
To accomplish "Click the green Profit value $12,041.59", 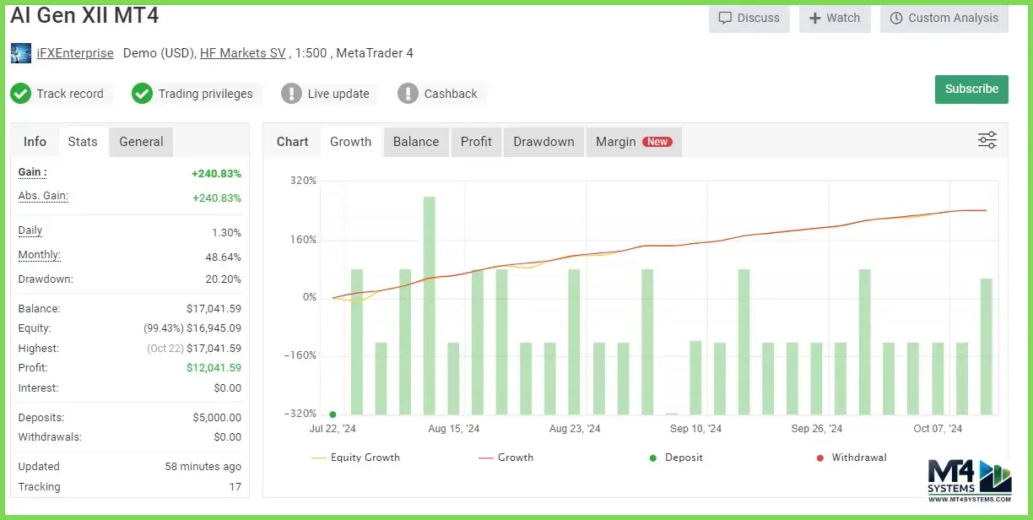I will (214, 368).
